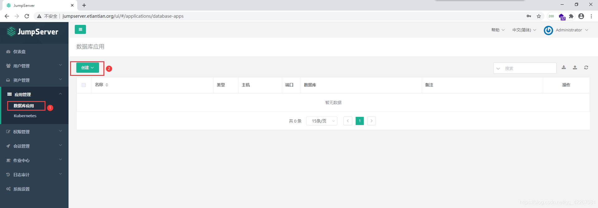598x208 pixels.
Task: Collapse the 应用管理 application management menu
Action: coord(34,95)
